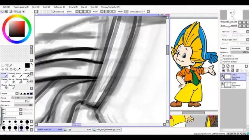Select the Источник выбора radio option

pos(221,61)
